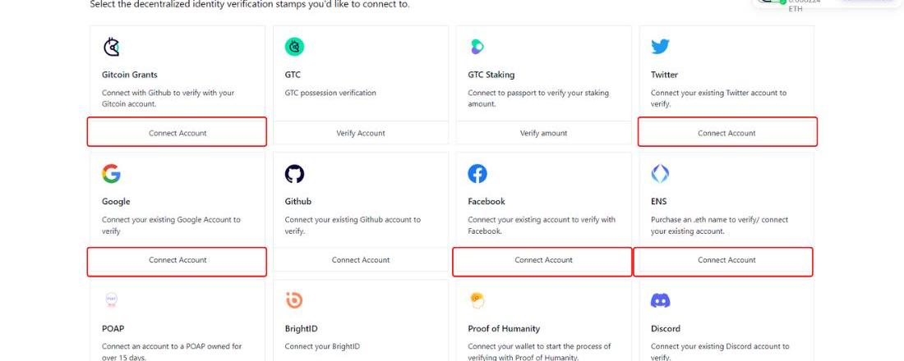This screenshot has width=904, height=361.
Task: Click the GTC stamp icon
Action: tap(294, 47)
